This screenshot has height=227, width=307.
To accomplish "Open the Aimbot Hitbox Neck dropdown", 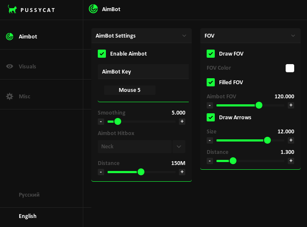I will (178, 146).
